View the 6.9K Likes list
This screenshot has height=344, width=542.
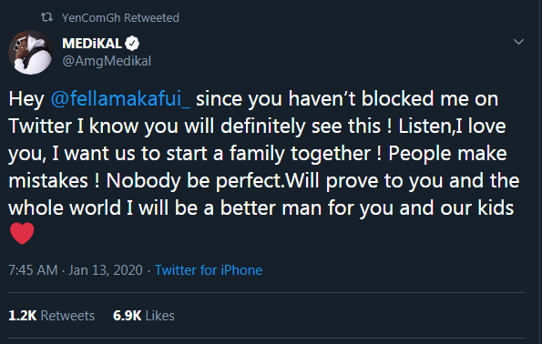click(x=144, y=316)
